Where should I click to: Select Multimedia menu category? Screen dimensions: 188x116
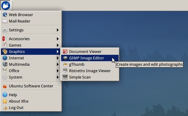tap(31, 64)
